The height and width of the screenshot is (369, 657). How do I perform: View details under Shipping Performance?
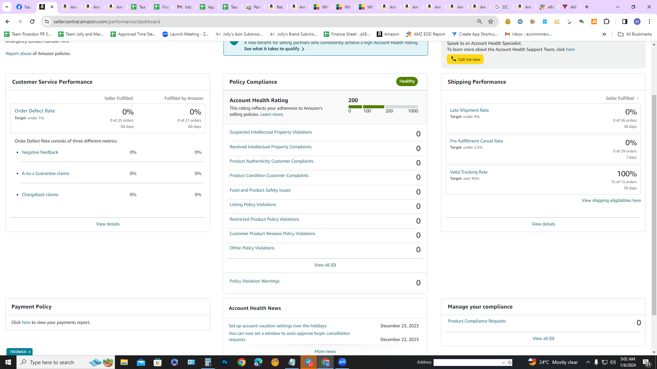coord(543,224)
